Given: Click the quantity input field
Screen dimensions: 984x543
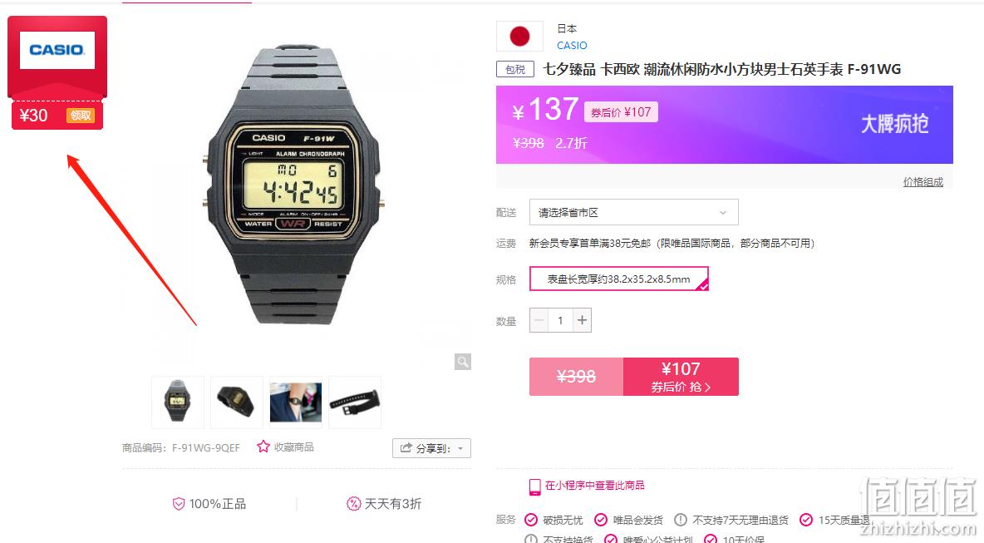Looking at the screenshot, I should (x=560, y=320).
